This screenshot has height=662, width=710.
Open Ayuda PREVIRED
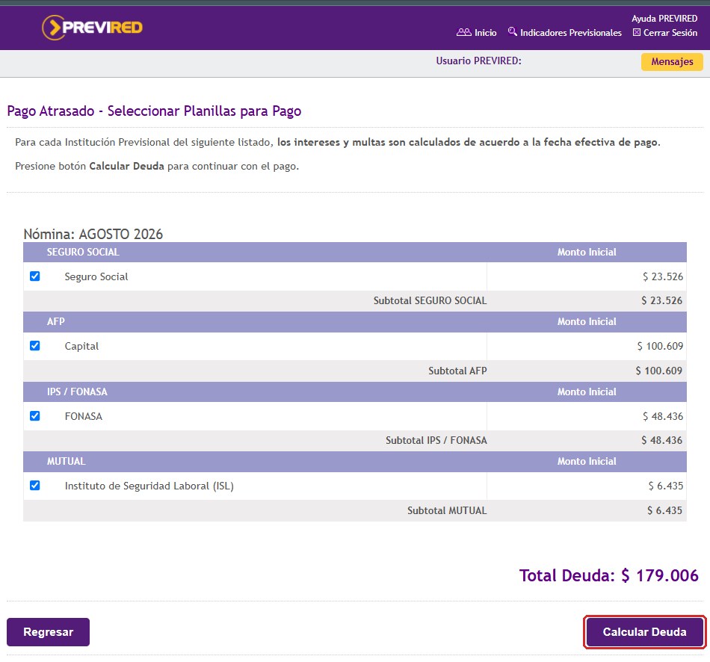(x=664, y=19)
